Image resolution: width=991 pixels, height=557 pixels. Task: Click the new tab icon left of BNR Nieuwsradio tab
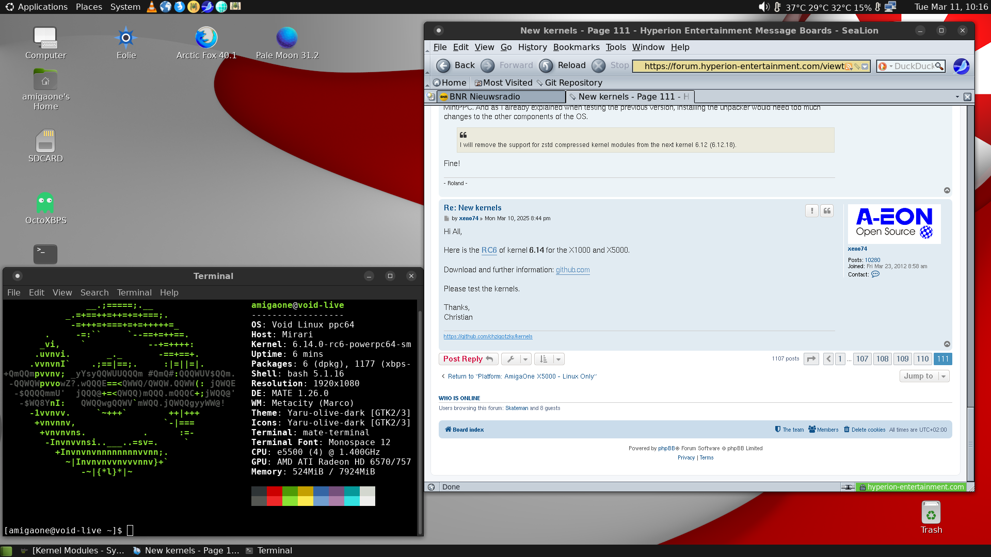point(430,96)
